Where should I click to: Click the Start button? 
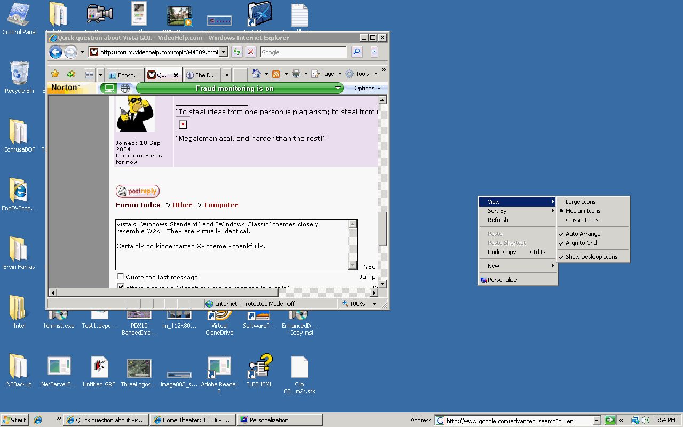pyautogui.click(x=15, y=420)
